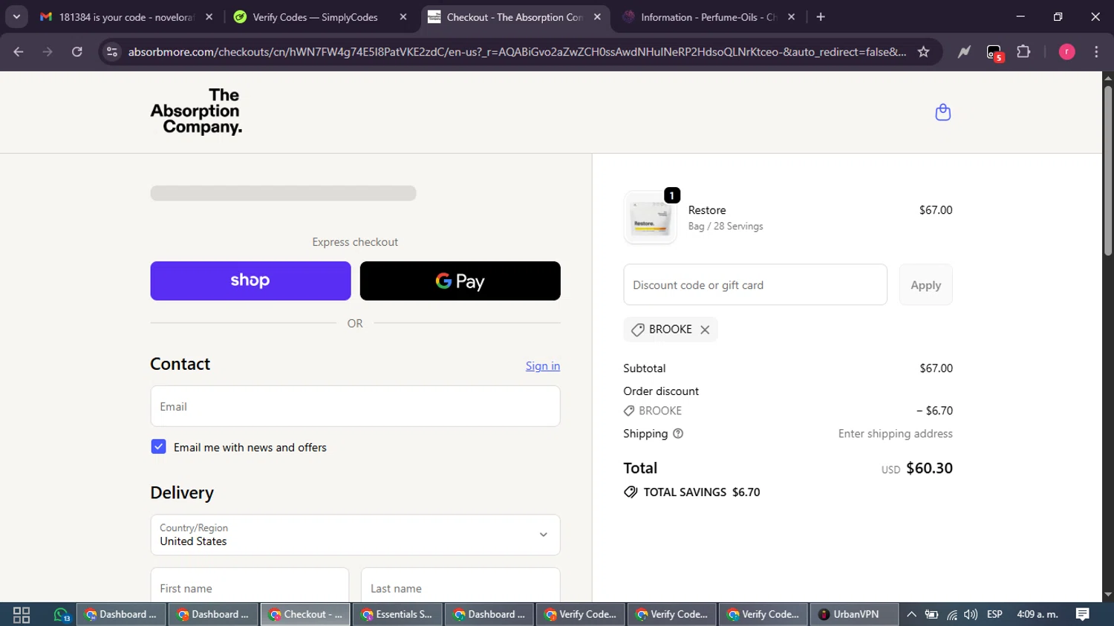
Task: Click the Subtotal $67.00 value
Action: (936, 368)
